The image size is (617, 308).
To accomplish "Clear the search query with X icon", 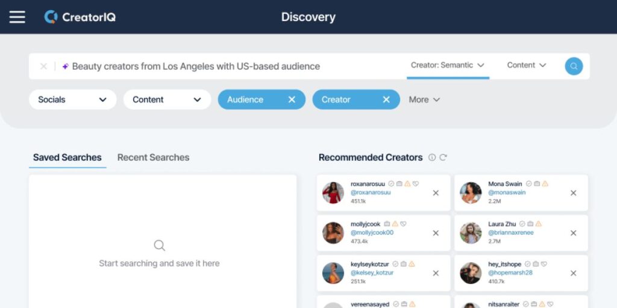I will coord(43,66).
